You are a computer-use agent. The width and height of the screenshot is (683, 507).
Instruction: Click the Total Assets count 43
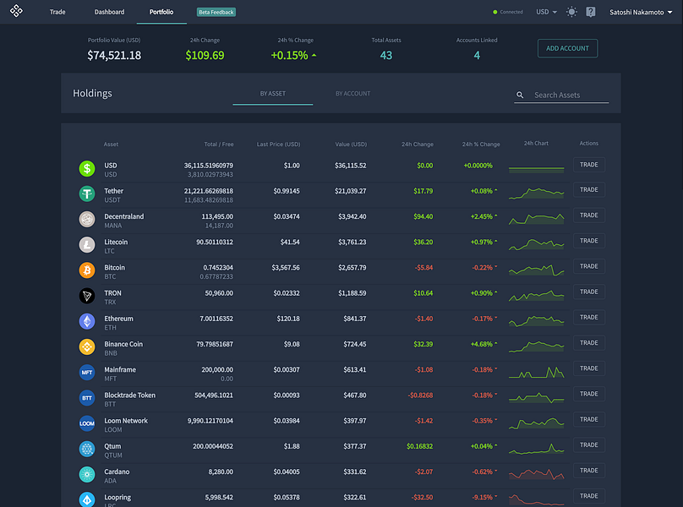tap(386, 55)
